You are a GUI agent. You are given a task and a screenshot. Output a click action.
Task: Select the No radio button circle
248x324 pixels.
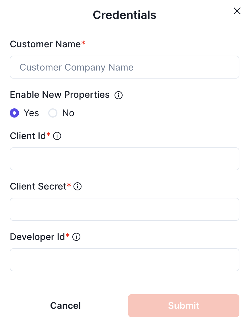[x=53, y=113]
